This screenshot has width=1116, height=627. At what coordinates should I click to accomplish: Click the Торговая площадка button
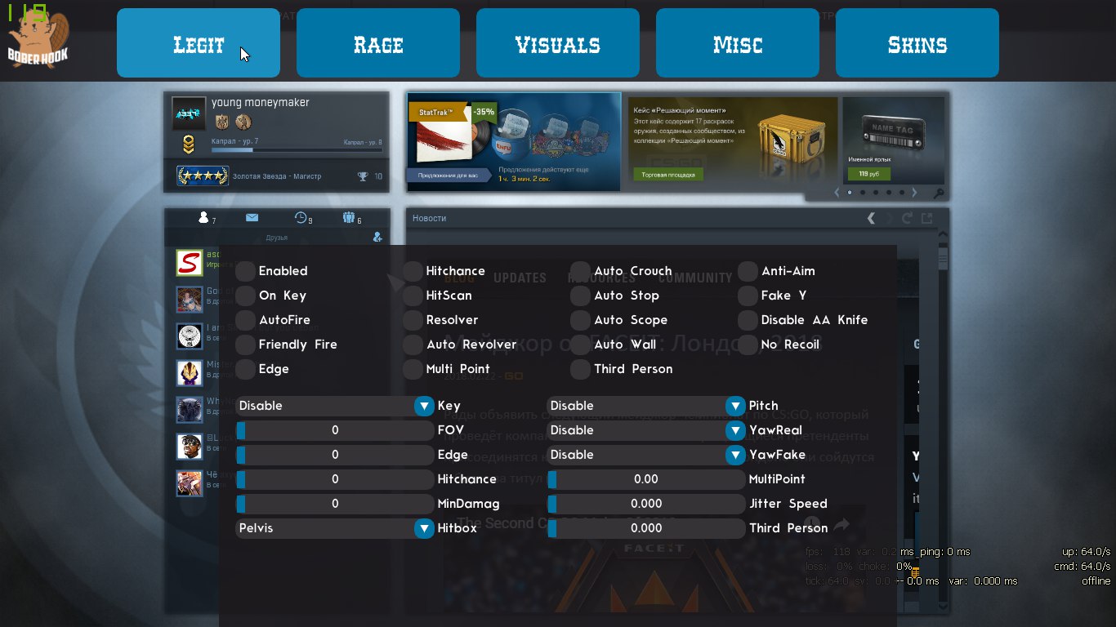[x=667, y=174]
